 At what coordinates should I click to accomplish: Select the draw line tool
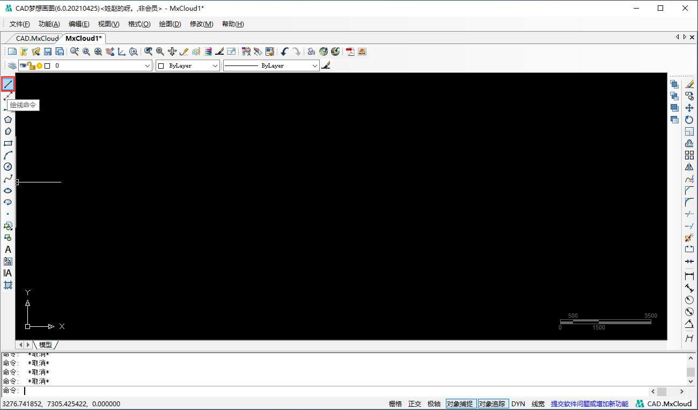point(8,84)
